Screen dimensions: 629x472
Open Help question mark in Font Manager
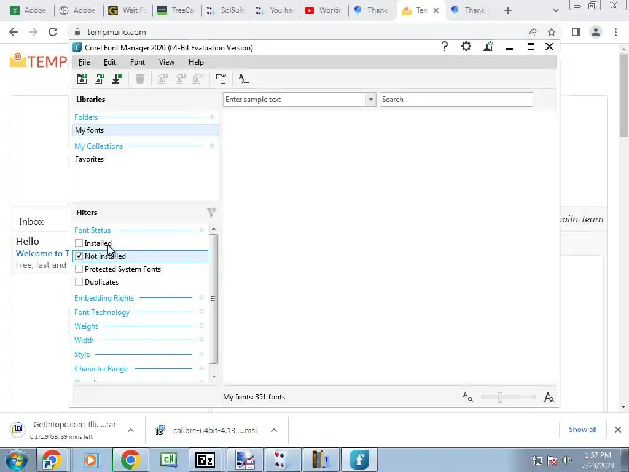445,47
